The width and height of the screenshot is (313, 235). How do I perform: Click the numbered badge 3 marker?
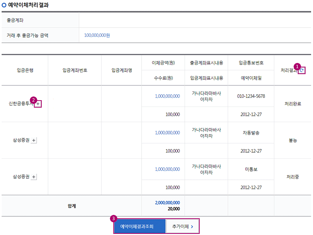[114, 219]
